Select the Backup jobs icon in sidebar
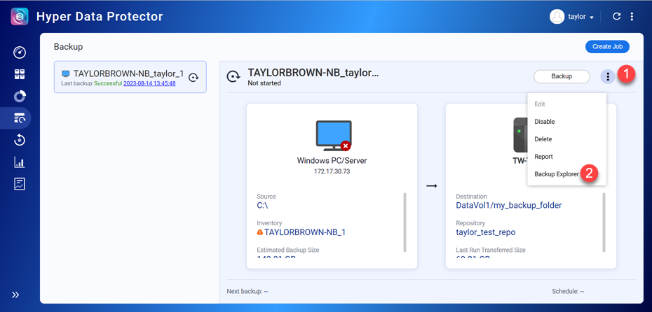 point(20,119)
